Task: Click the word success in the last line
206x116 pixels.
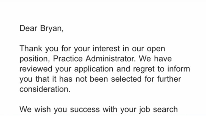Action: point(85,110)
